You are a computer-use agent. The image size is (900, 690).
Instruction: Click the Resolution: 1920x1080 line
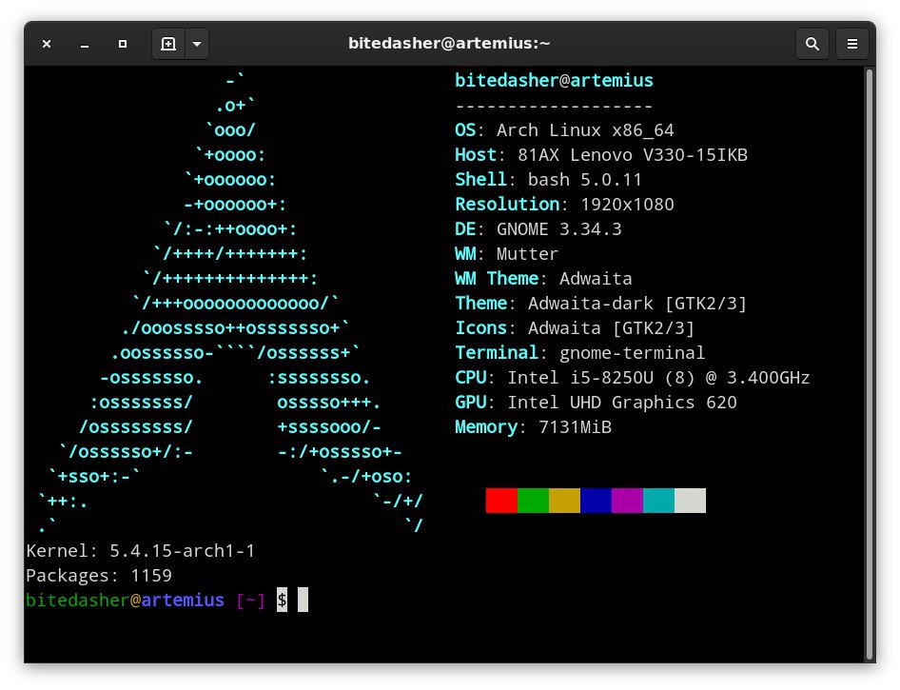pyautogui.click(x=564, y=205)
